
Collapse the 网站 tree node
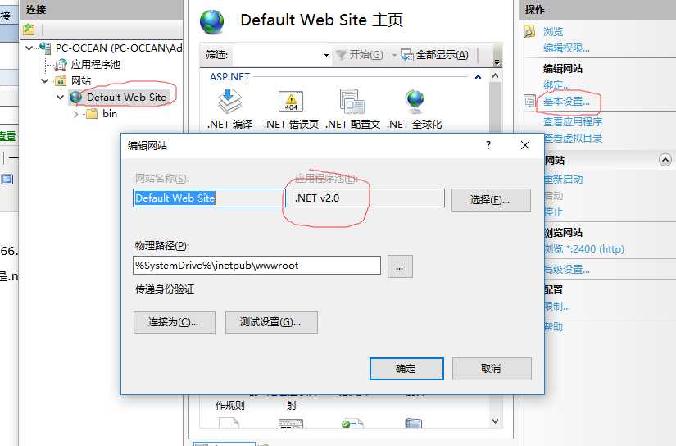click(45, 80)
